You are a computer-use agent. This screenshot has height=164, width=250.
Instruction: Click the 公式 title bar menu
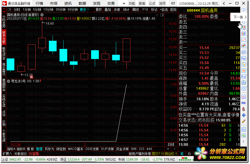(152, 3)
